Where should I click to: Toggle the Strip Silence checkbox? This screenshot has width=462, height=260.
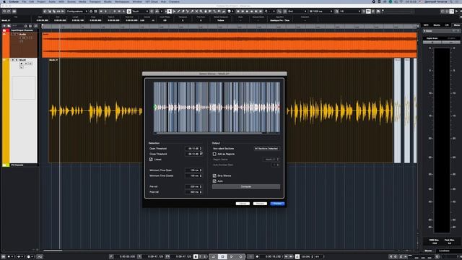[214, 175]
